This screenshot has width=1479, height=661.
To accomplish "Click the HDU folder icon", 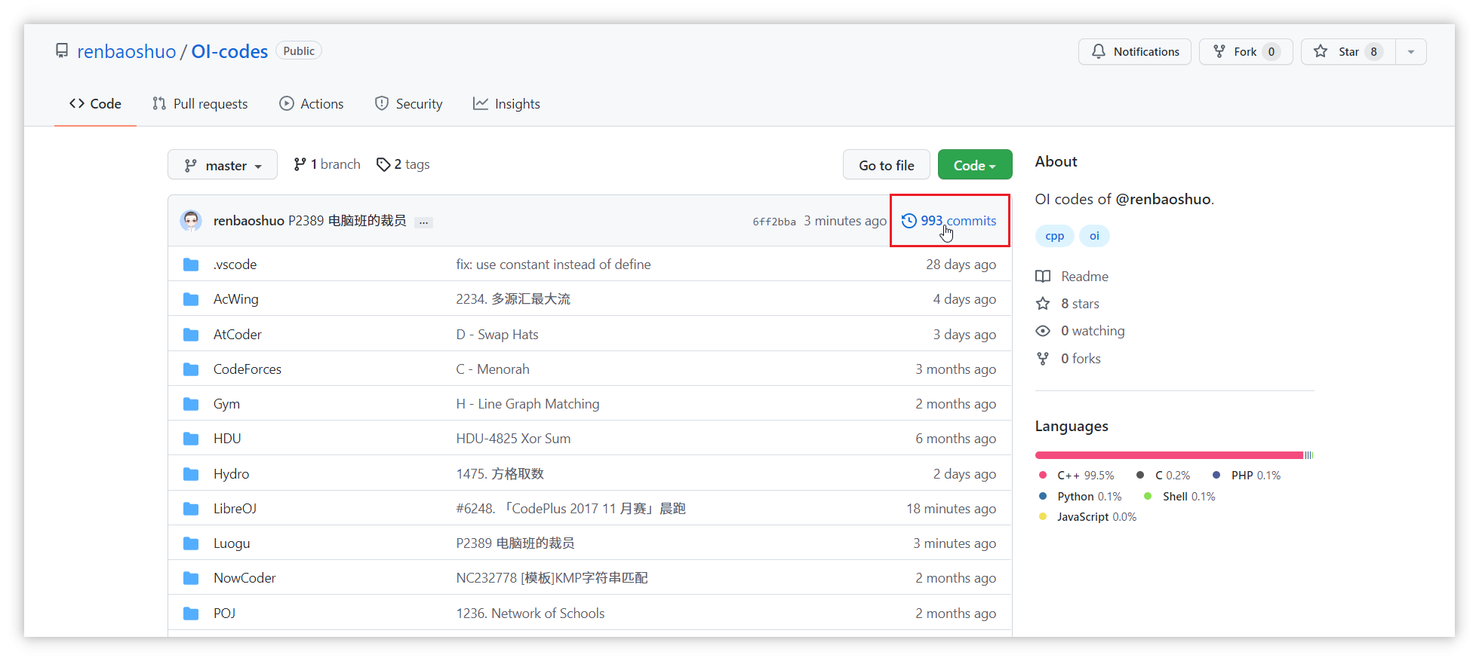I will (x=191, y=439).
